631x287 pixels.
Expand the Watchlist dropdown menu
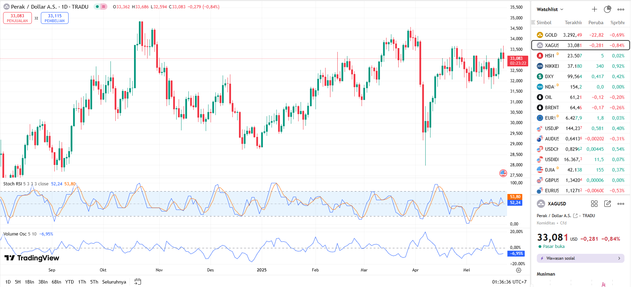562,9
